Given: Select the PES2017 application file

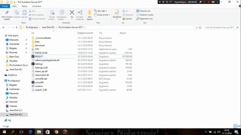Looking at the screenshot, I should click(x=81, y=57).
